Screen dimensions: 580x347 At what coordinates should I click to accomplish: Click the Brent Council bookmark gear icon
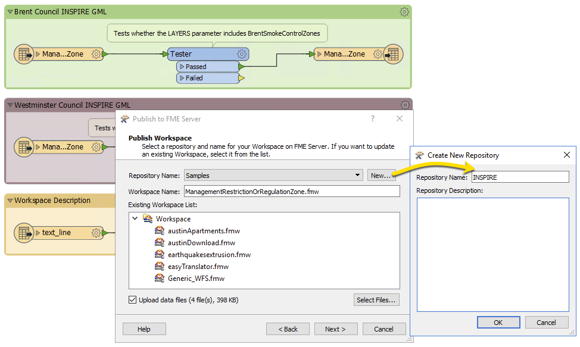point(404,12)
